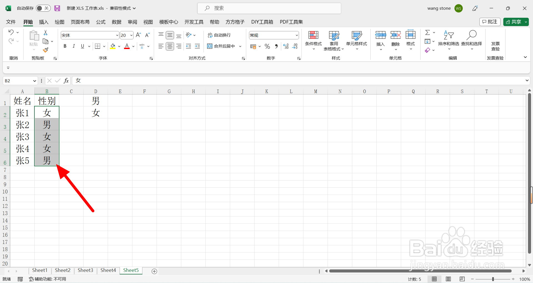
Task: Click the Save icon in title bar
Action: point(57,8)
